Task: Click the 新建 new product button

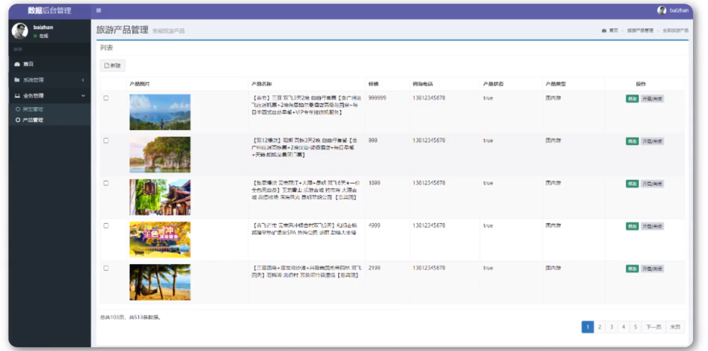Action: coord(113,65)
